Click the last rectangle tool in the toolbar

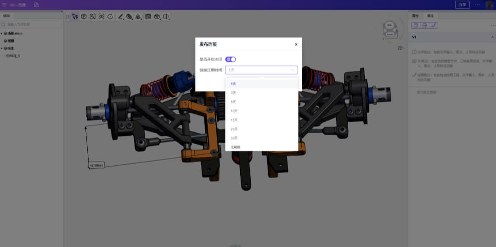pos(166,17)
